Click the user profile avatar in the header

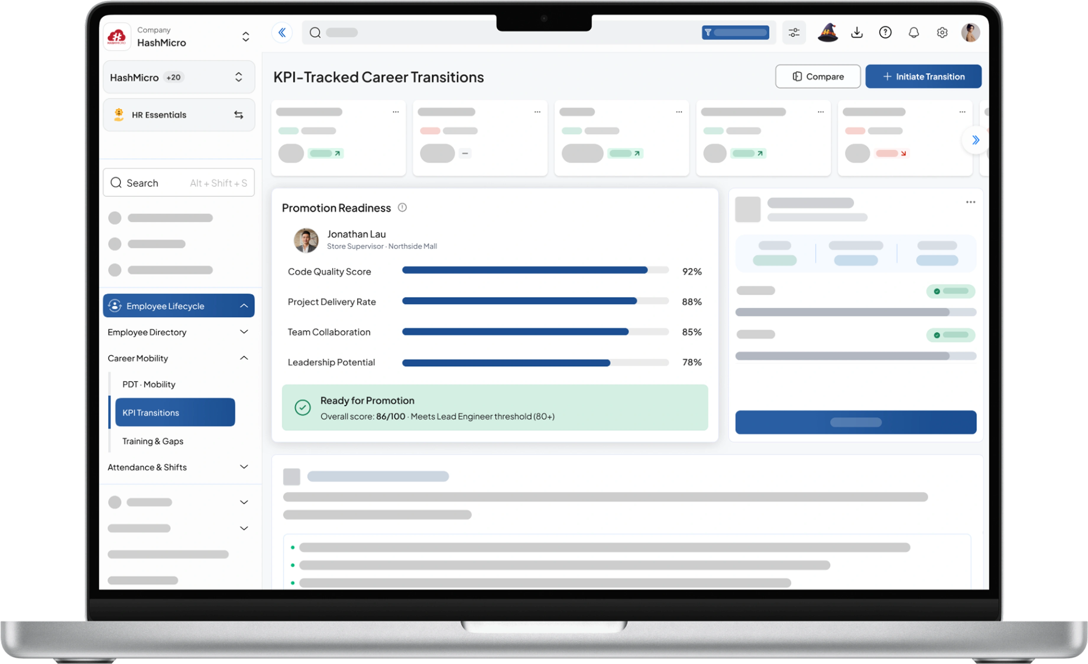pos(971,32)
